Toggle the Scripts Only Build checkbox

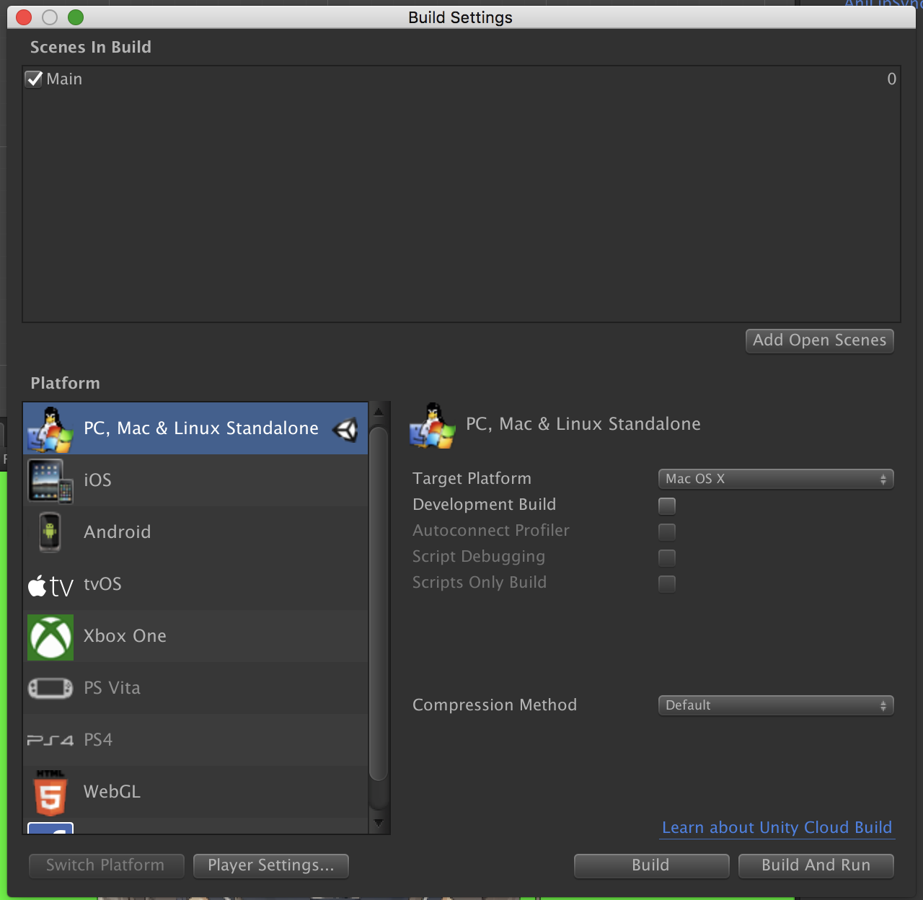667,583
